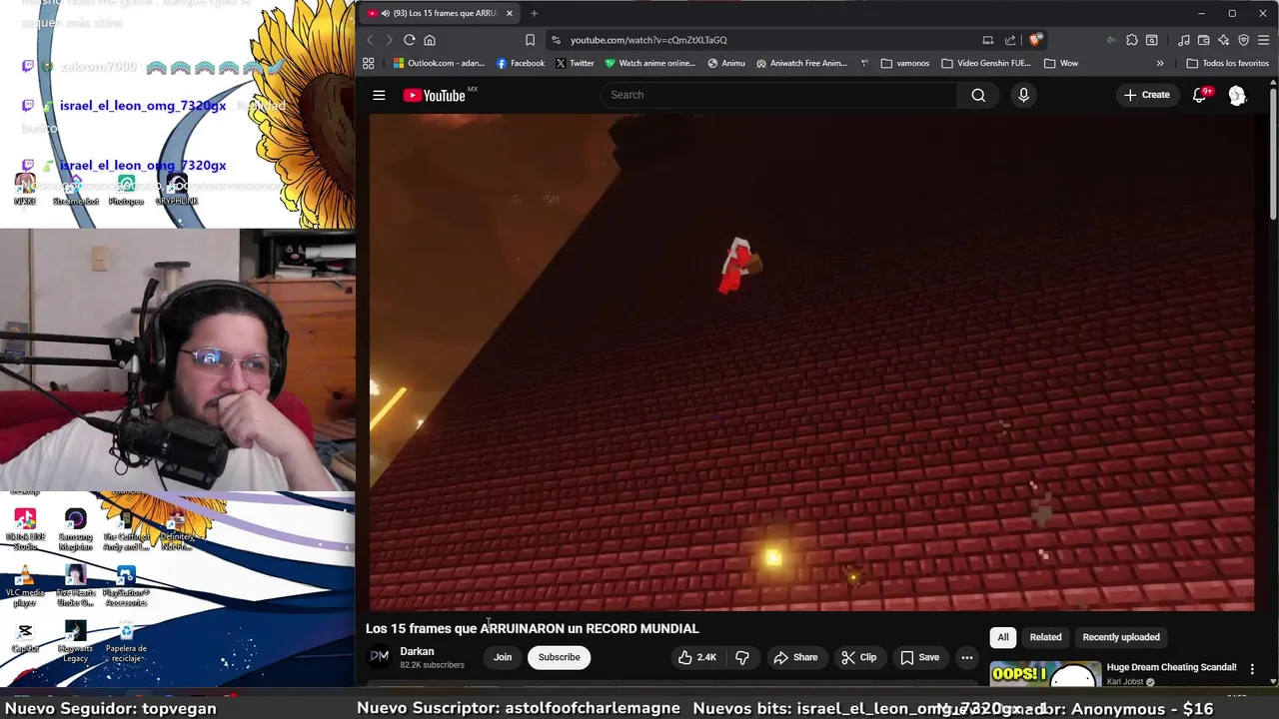This screenshot has width=1279, height=719.
Task: Open the Darkan channel avatar
Action: pos(379,656)
